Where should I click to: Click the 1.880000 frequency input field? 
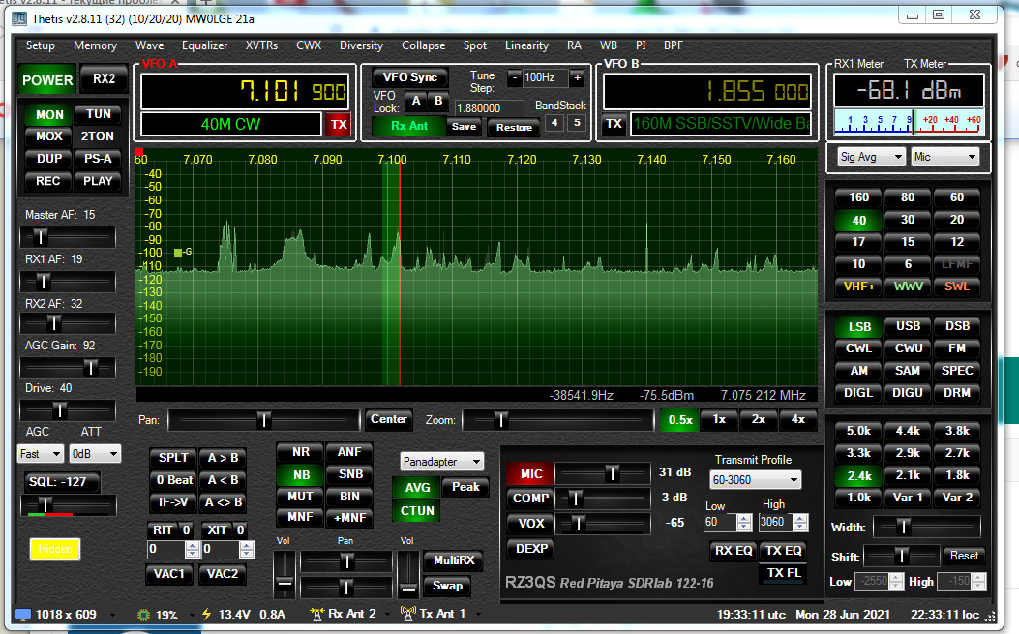489,108
